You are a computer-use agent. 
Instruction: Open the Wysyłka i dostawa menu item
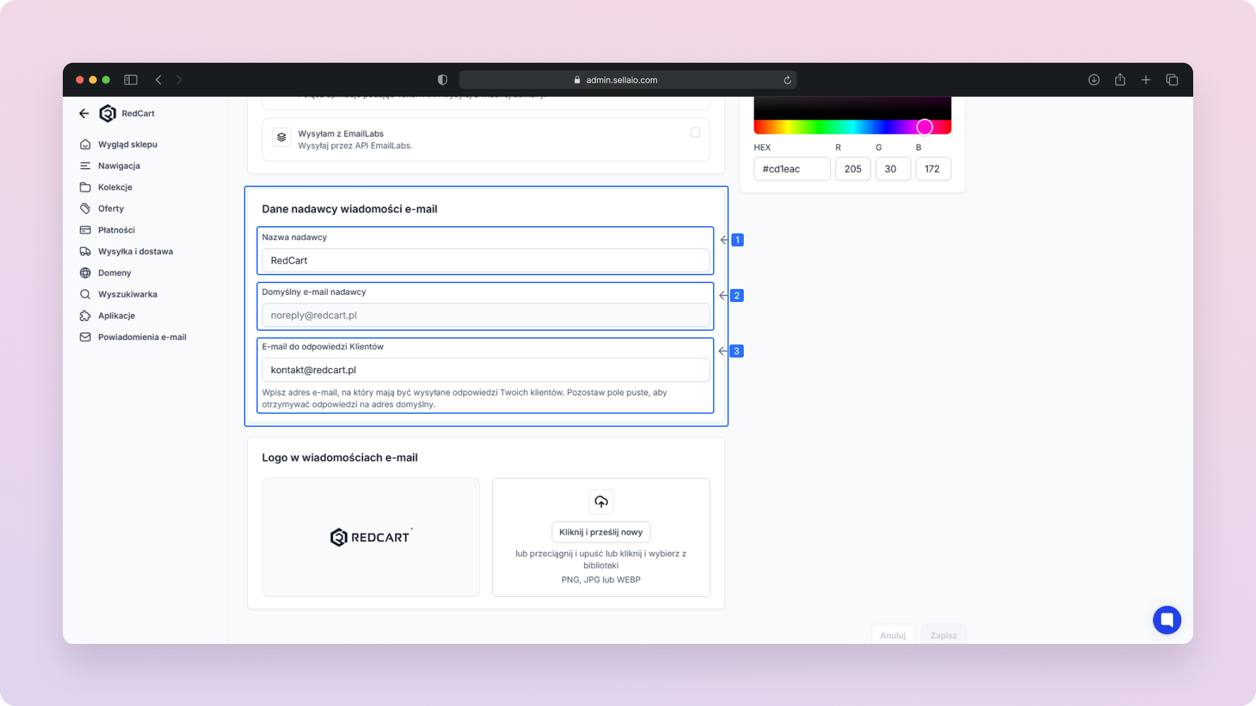click(135, 251)
